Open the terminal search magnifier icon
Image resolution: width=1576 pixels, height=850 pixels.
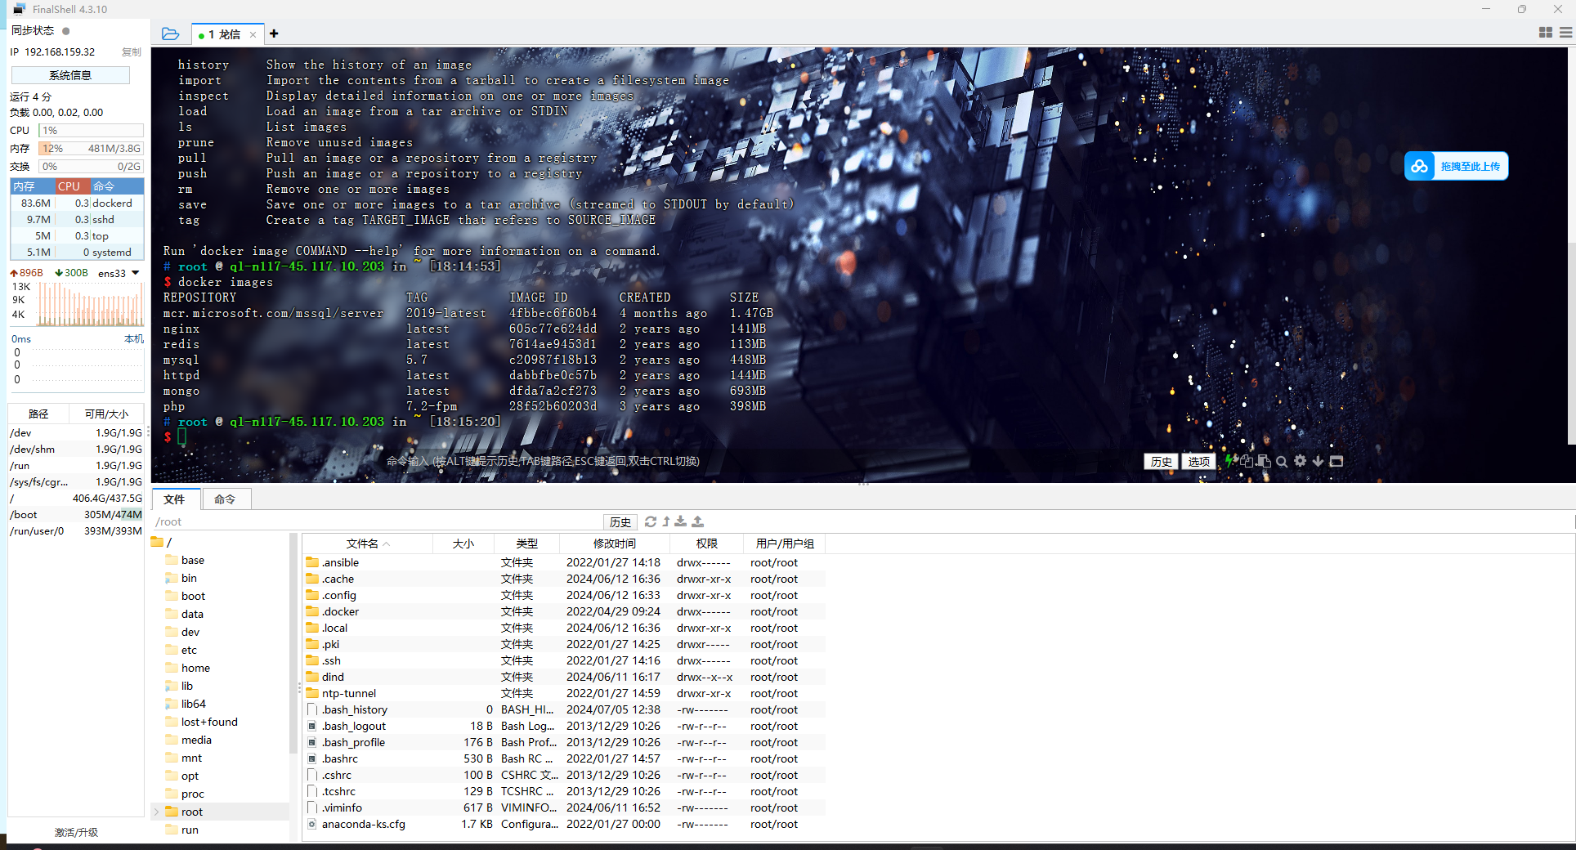[x=1282, y=461]
